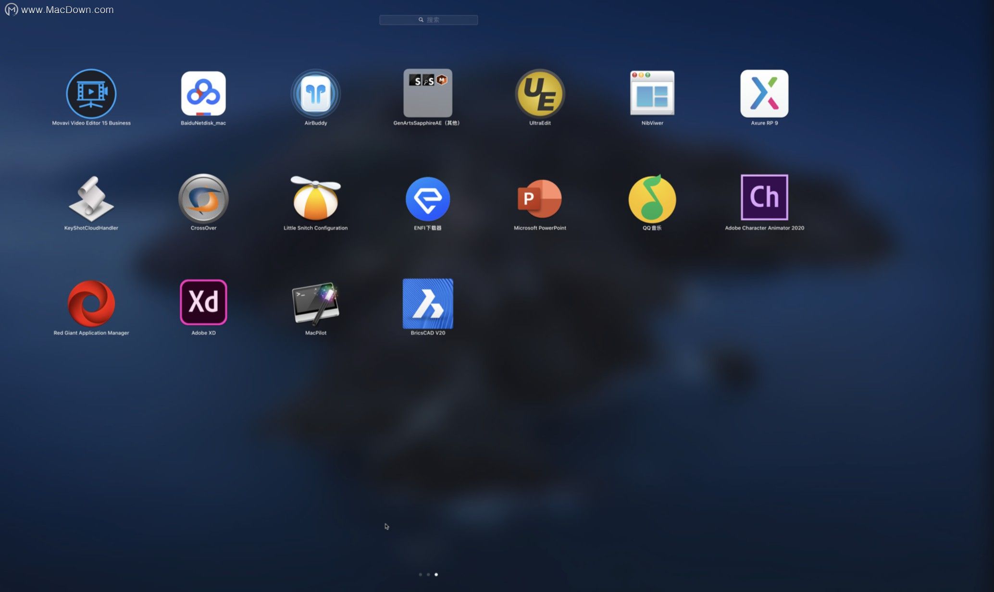Click the "AirBuddy" label text

[x=316, y=123]
